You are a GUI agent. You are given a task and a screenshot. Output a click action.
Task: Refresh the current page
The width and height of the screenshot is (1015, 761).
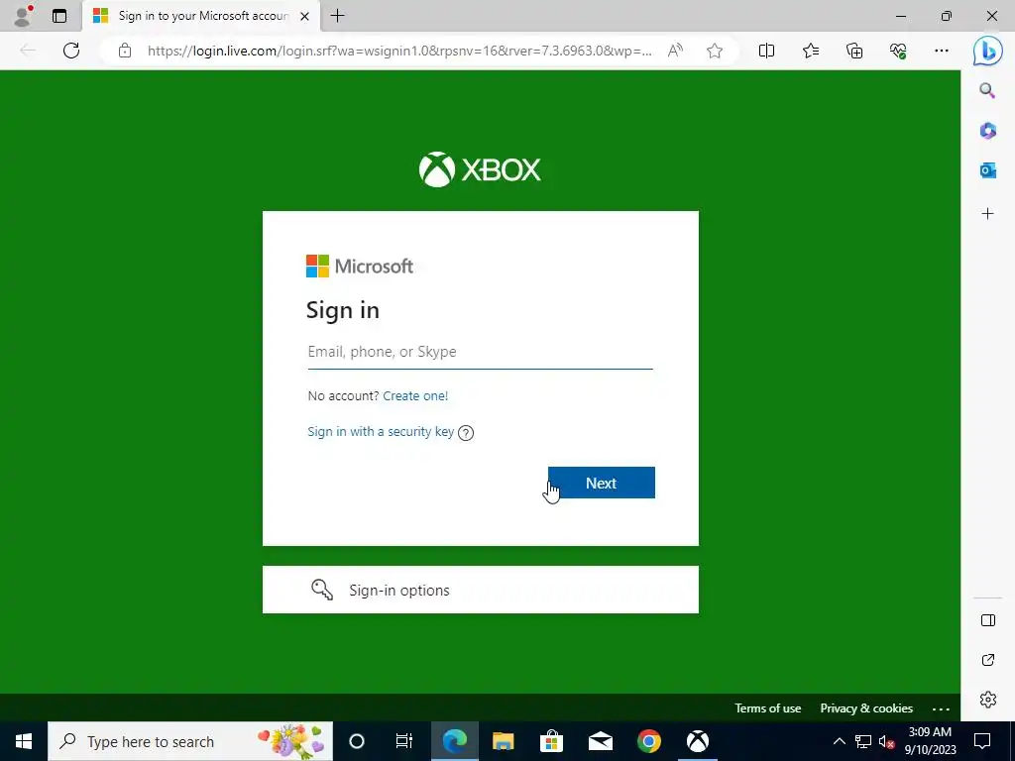pyautogui.click(x=71, y=51)
